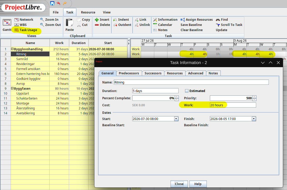The image size is (287, 190).
Task: Switch to the dialog Notes tab
Action: tap(213, 73)
